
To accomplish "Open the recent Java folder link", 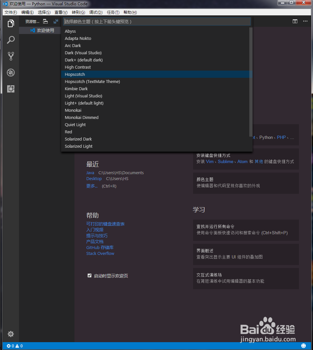I will click(x=90, y=173).
